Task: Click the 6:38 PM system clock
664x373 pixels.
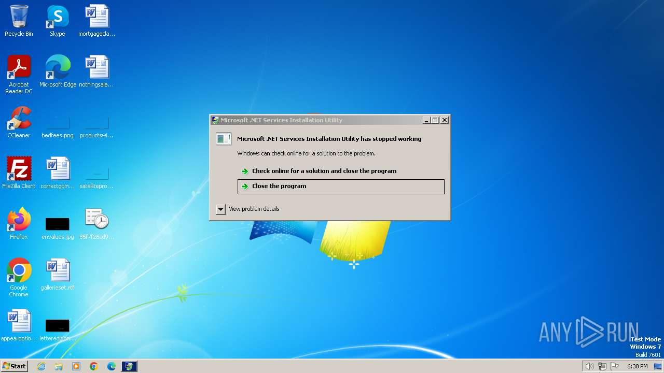Action: tap(637, 366)
